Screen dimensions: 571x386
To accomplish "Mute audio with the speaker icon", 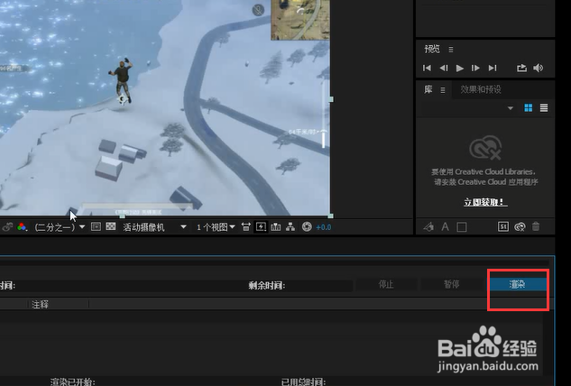I will (539, 69).
